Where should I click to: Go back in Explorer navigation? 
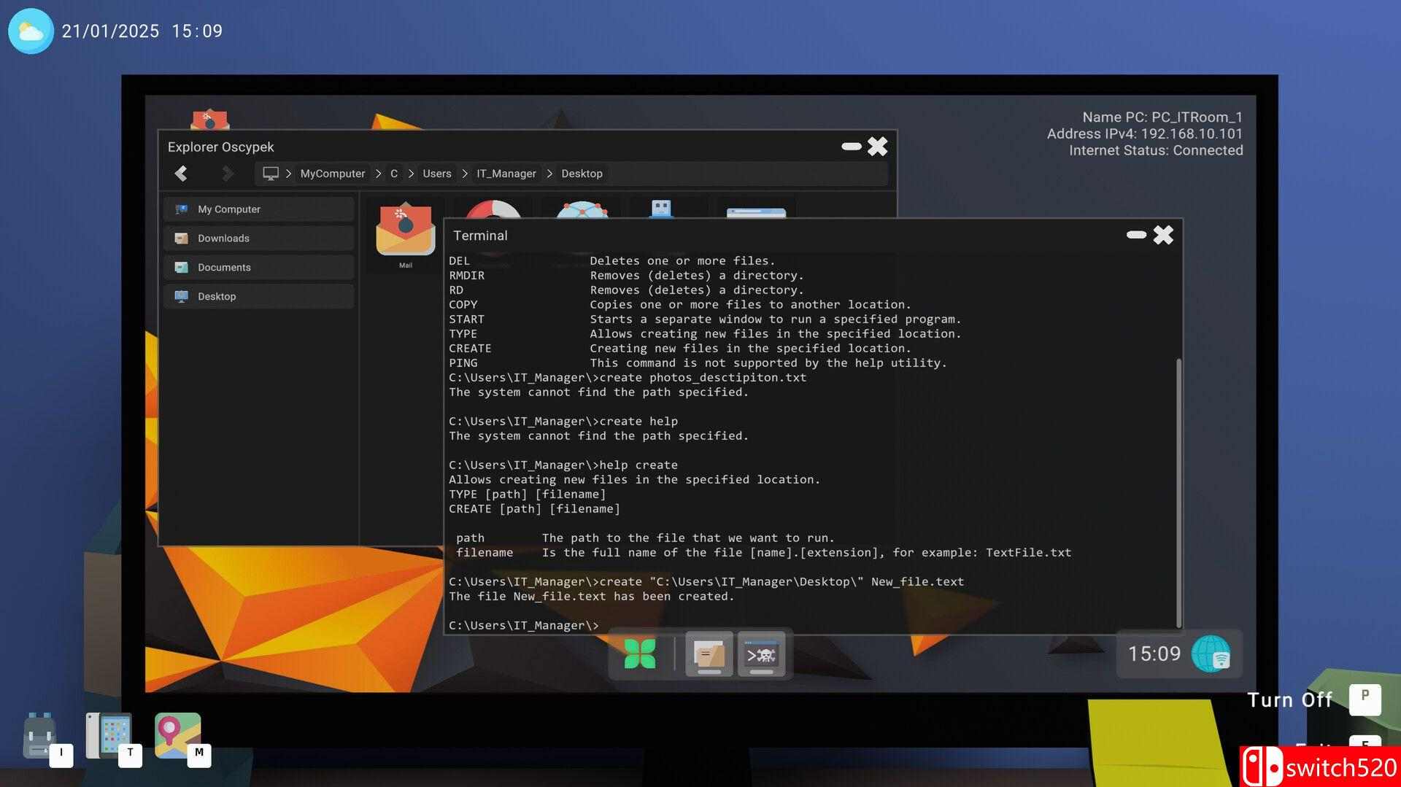(x=181, y=174)
